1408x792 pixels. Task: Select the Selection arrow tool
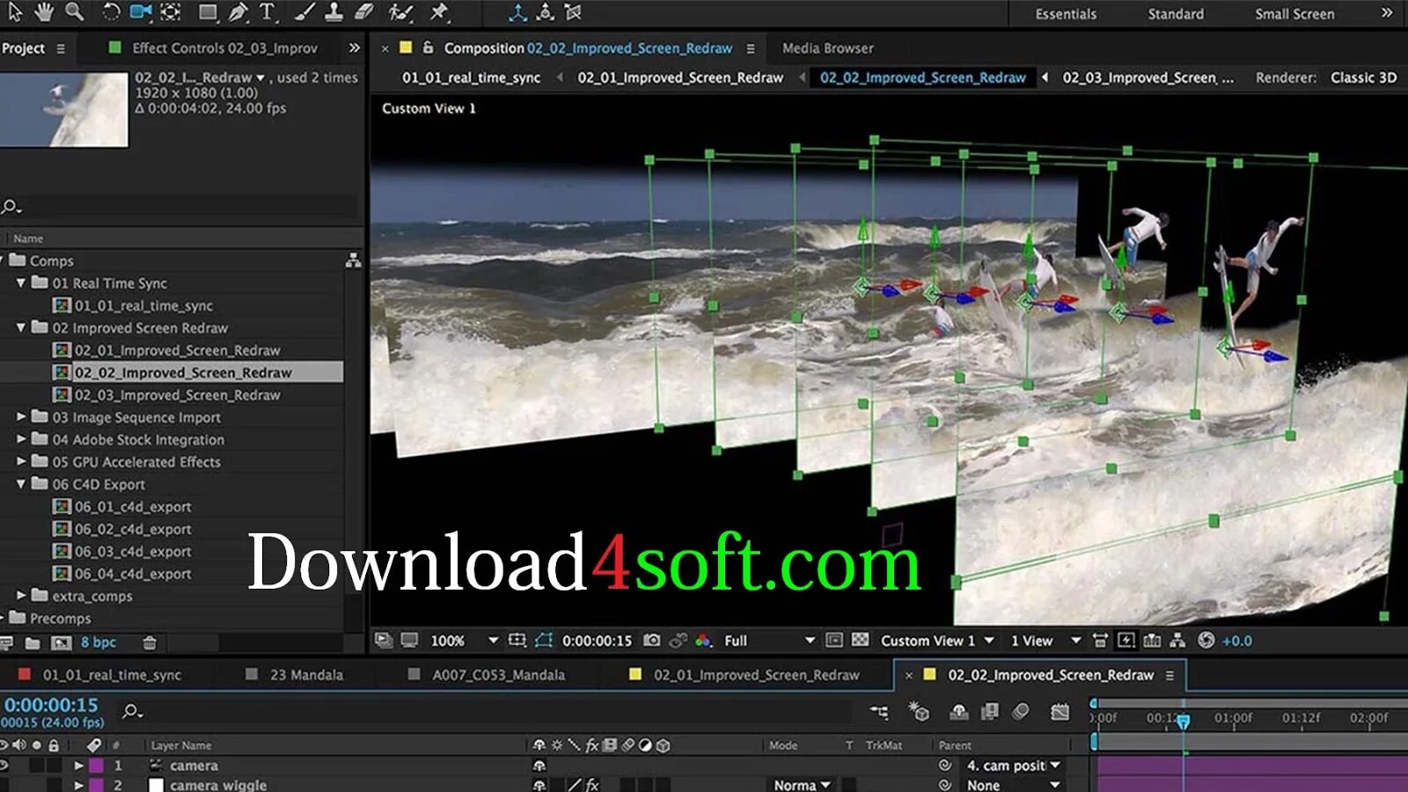tap(15, 12)
